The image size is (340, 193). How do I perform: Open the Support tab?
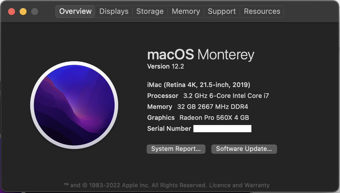tap(222, 12)
